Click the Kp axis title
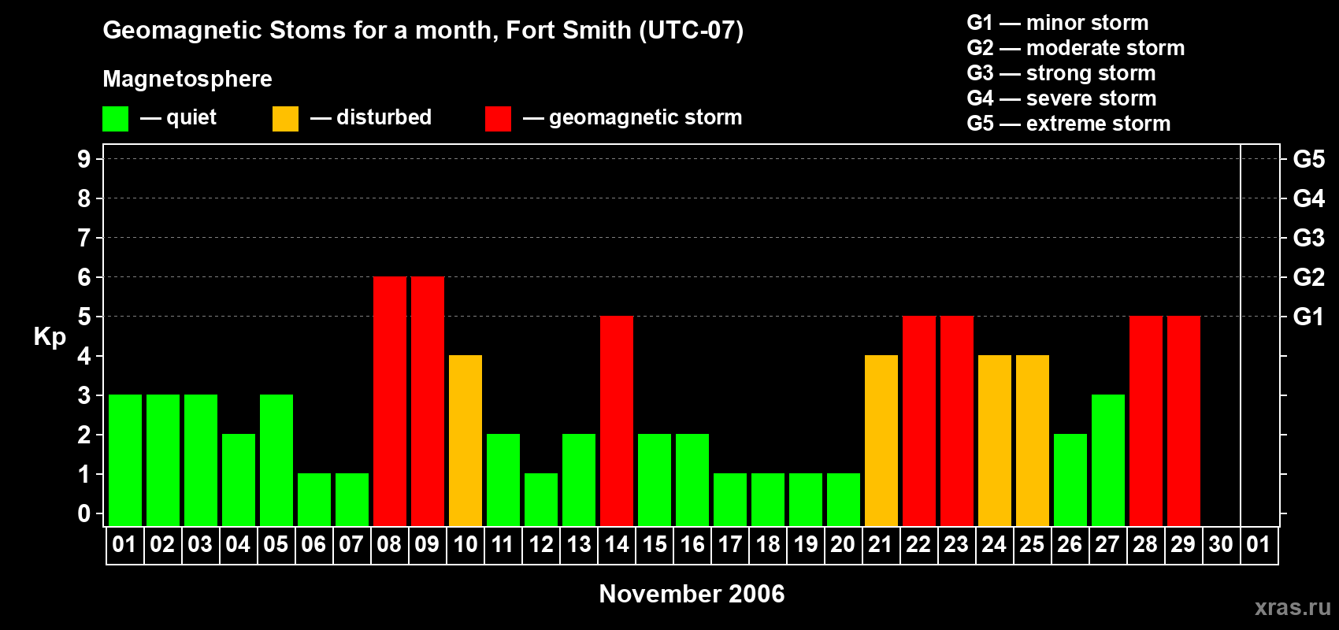The height and width of the screenshot is (630, 1339). pyautogui.click(x=50, y=337)
